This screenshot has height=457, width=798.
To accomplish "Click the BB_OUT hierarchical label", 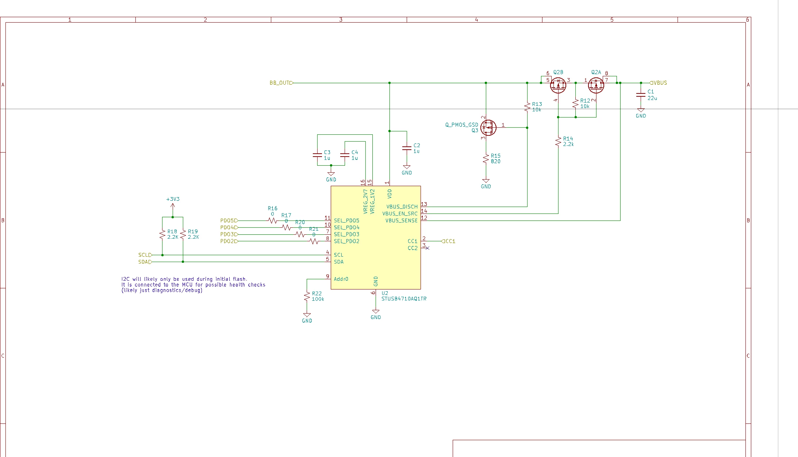I will point(281,83).
